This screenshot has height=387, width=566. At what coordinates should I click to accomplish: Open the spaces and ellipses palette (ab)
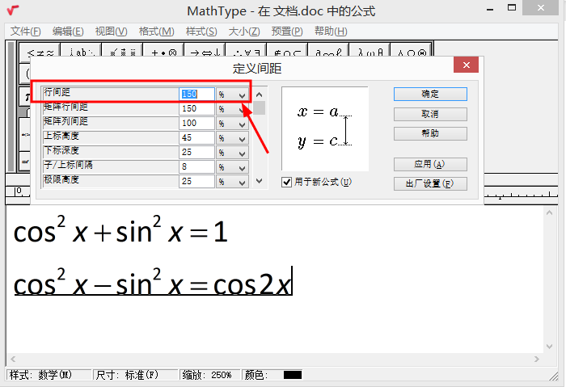pyautogui.click(x=81, y=50)
